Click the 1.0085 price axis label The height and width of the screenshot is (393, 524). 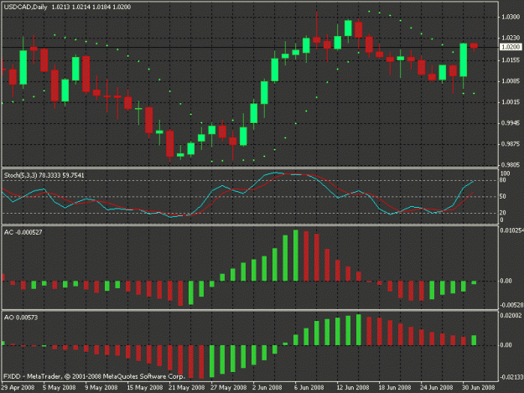click(x=511, y=81)
